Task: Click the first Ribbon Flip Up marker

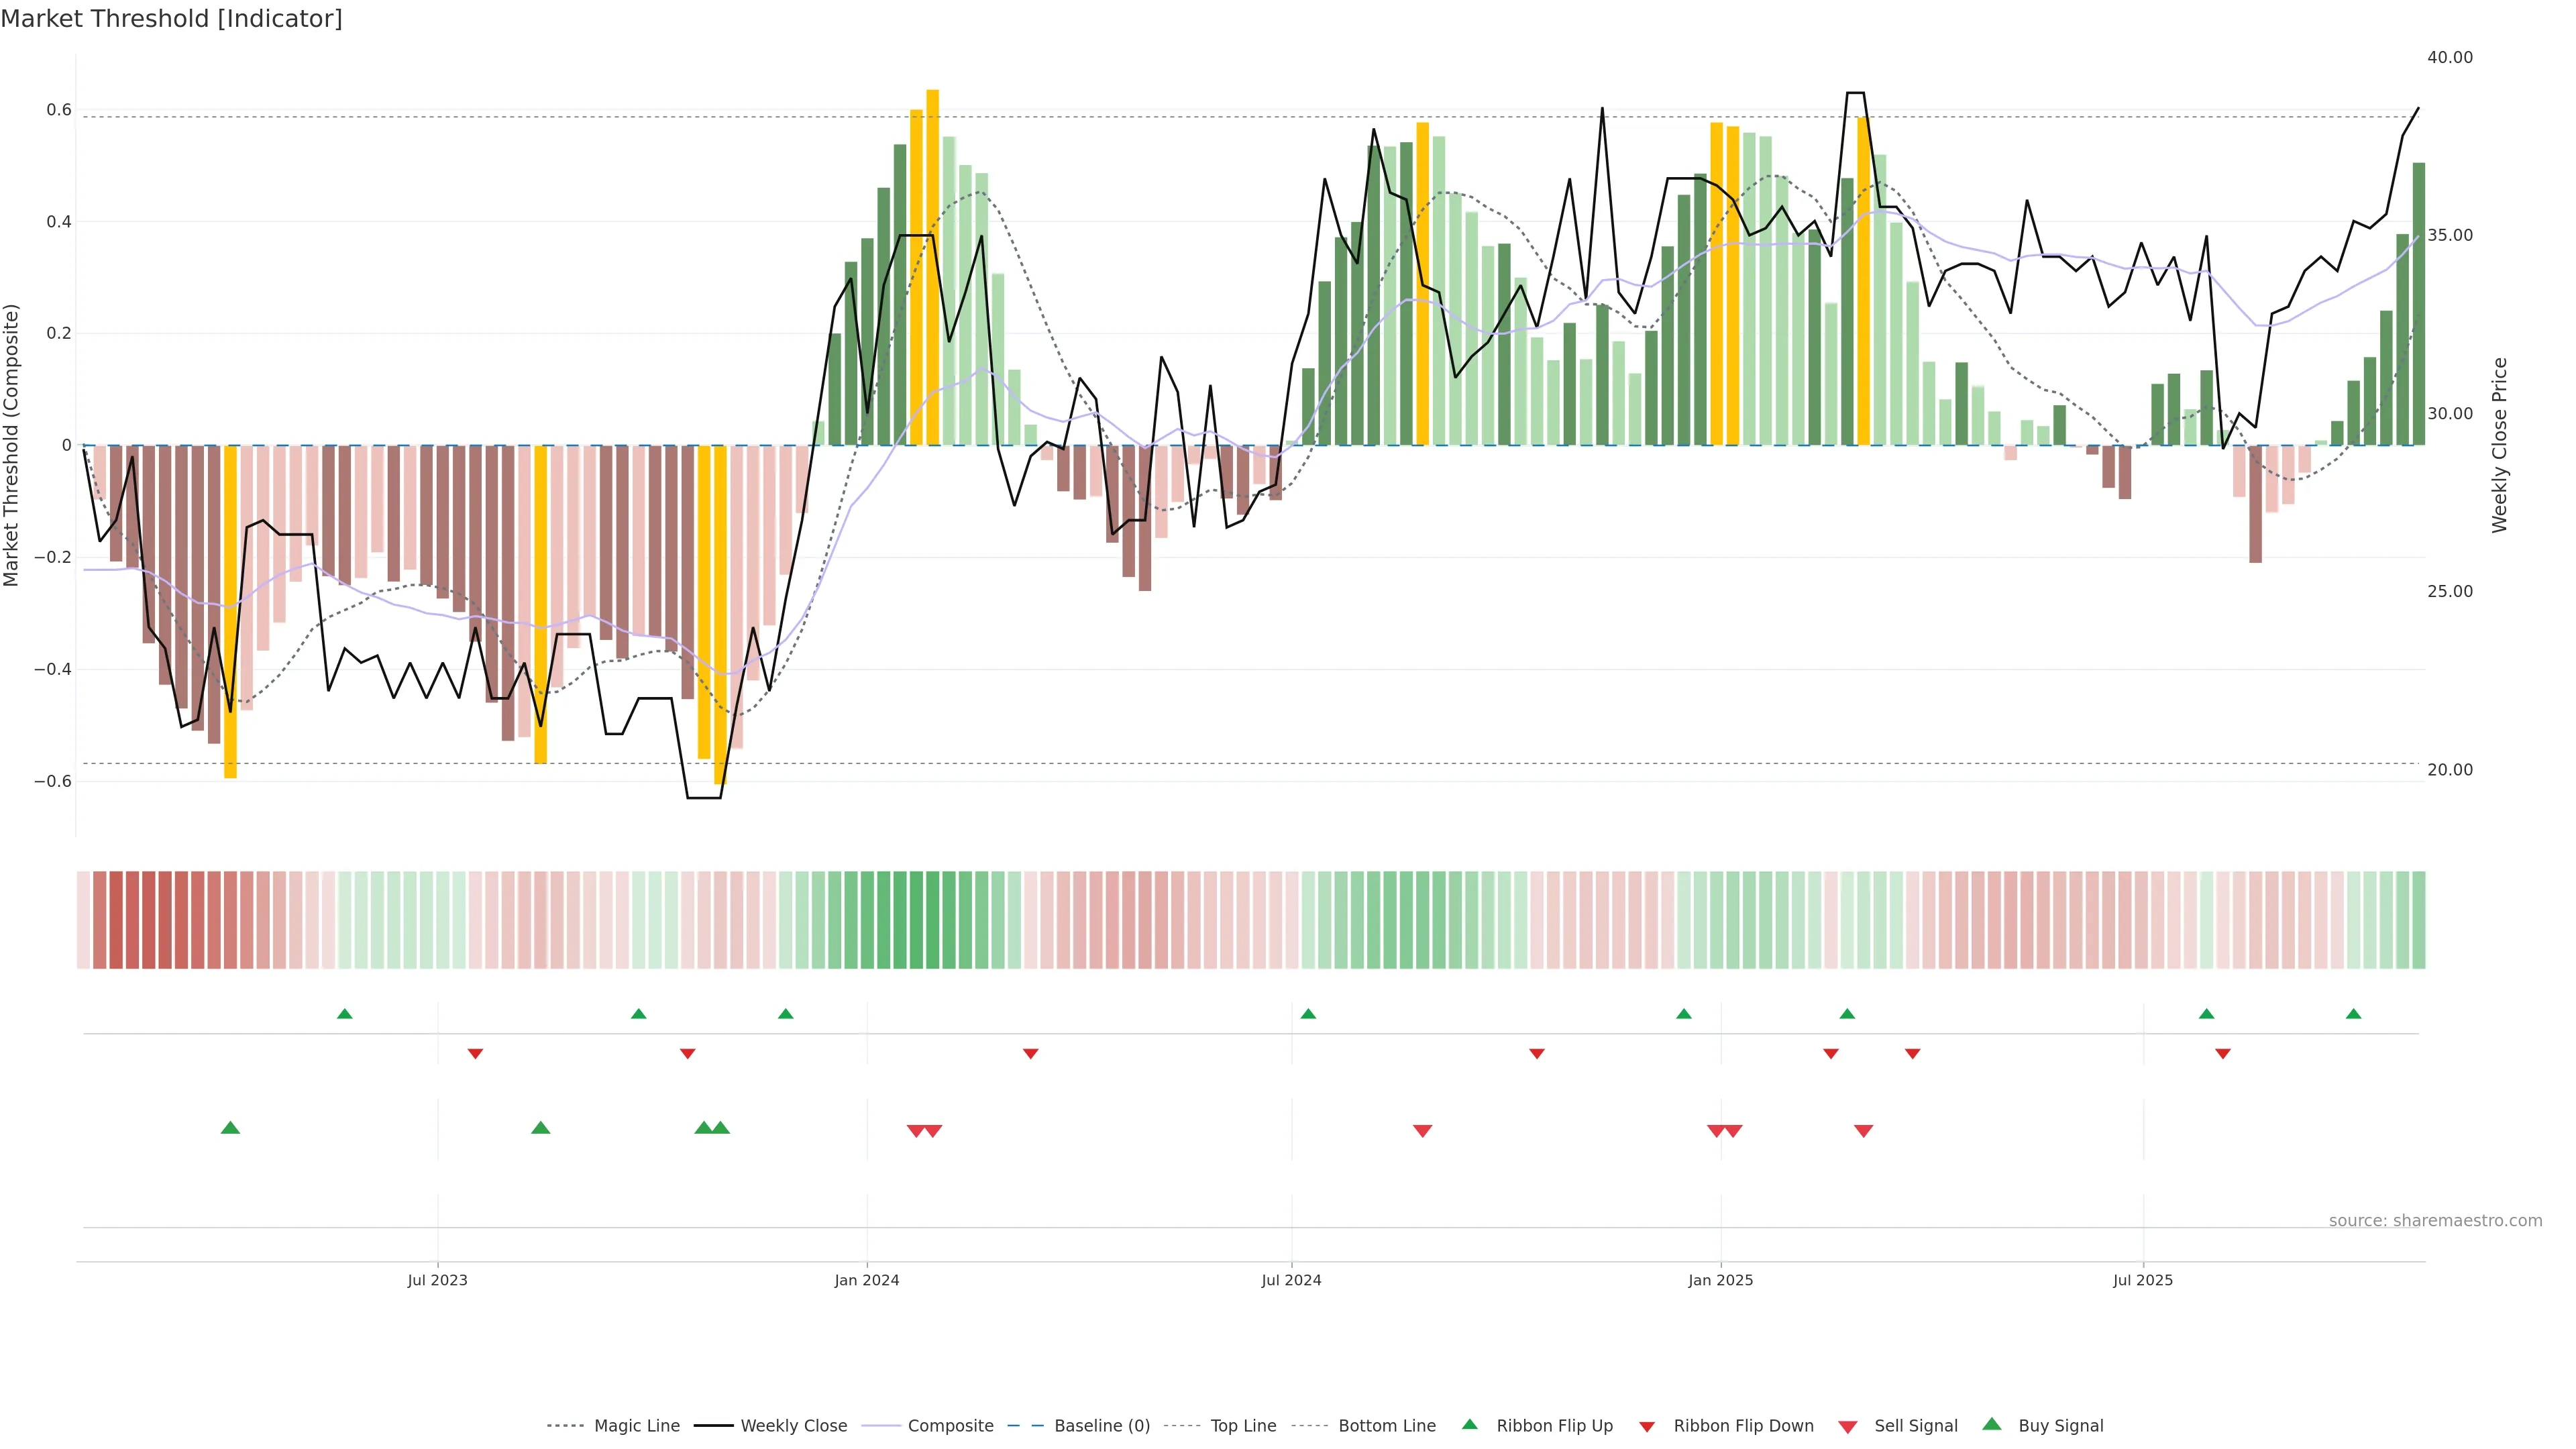Action: click(x=345, y=1014)
